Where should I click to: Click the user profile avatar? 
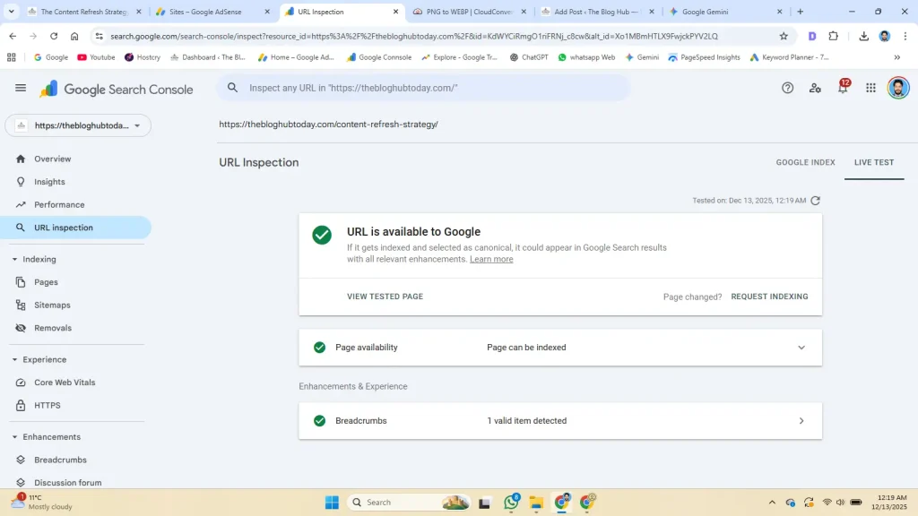[x=899, y=88]
